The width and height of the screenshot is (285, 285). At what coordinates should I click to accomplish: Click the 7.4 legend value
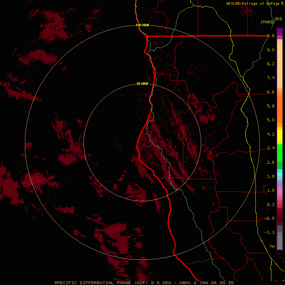[271, 78]
